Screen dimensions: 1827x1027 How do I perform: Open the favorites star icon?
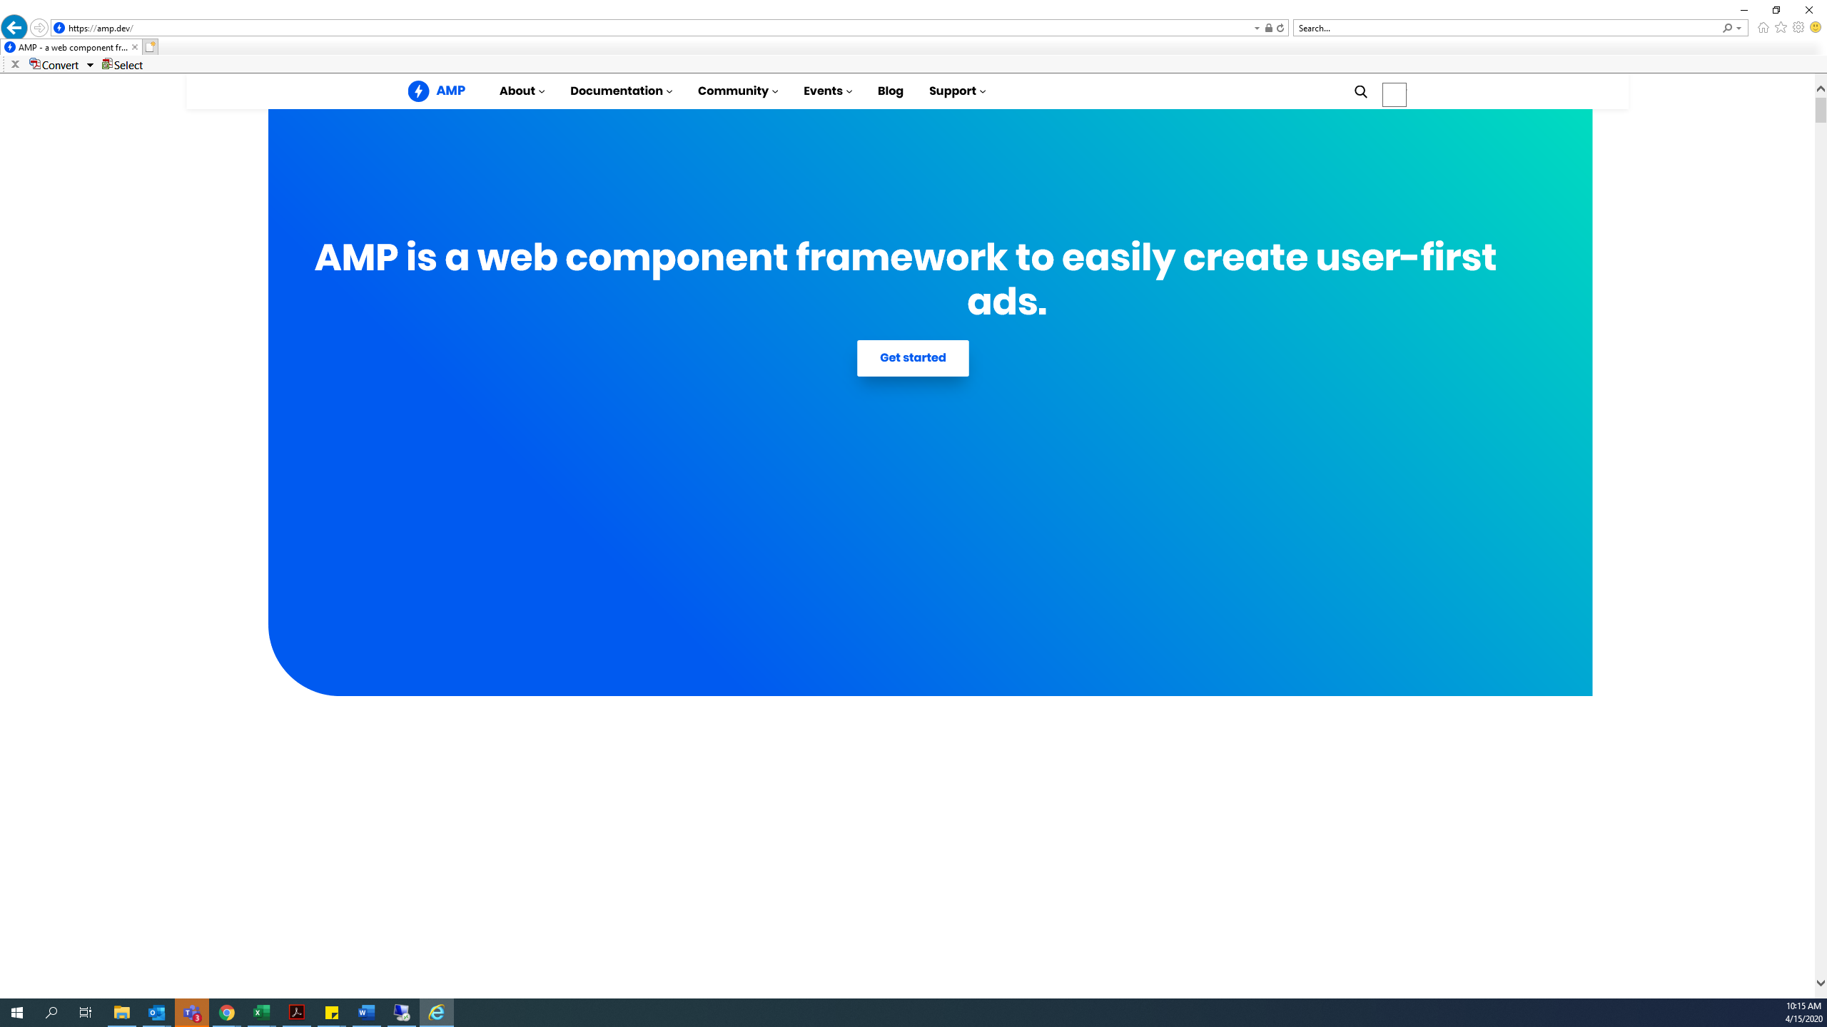(x=1781, y=28)
